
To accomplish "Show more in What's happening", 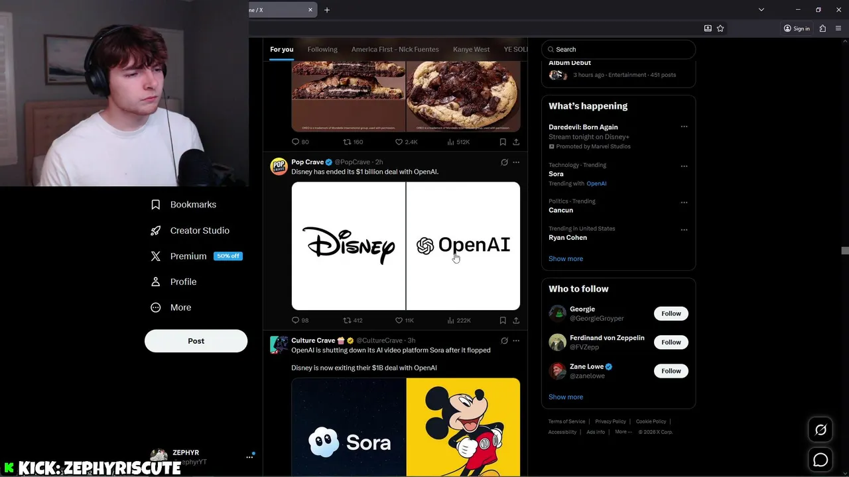I will coord(566,258).
